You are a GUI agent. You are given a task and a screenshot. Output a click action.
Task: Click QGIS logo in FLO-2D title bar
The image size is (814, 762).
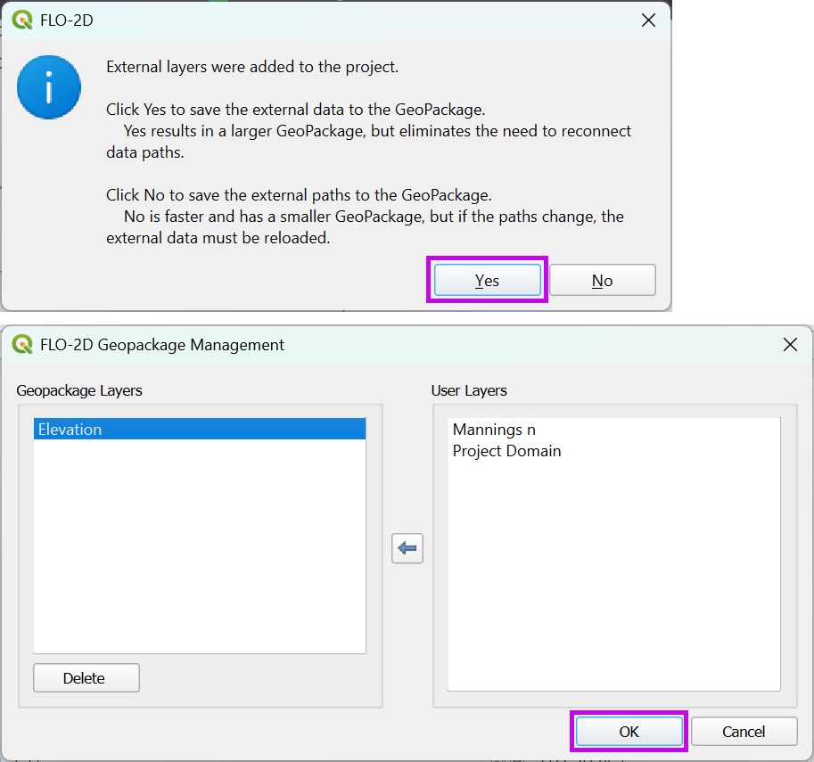(22, 20)
